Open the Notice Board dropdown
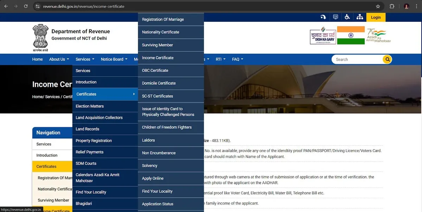422x212 pixels. coord(114,59)
